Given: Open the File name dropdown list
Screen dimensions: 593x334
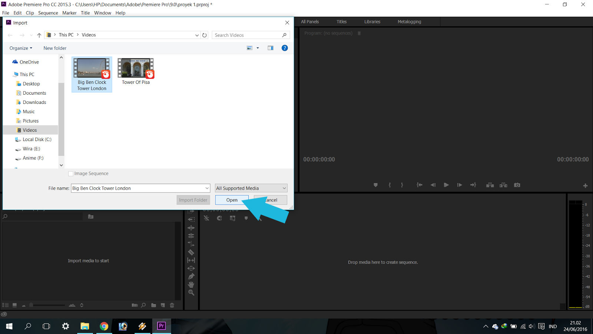Looking at the screenshot, I should click(207, 188).
